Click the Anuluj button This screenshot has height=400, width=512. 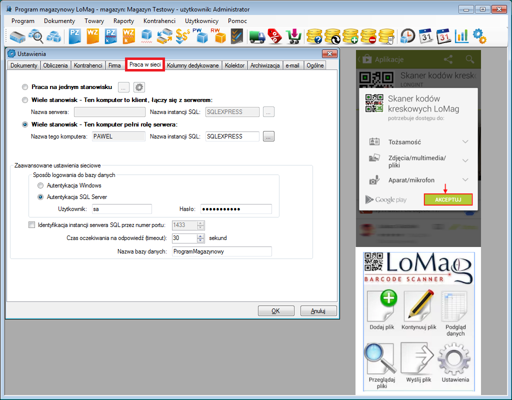pyautogui.click(x=318, y=311)
